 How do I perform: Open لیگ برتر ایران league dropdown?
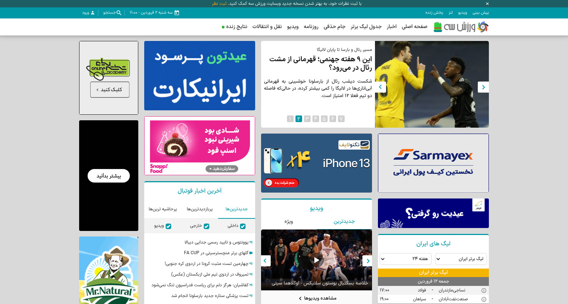tap(461, 259)
